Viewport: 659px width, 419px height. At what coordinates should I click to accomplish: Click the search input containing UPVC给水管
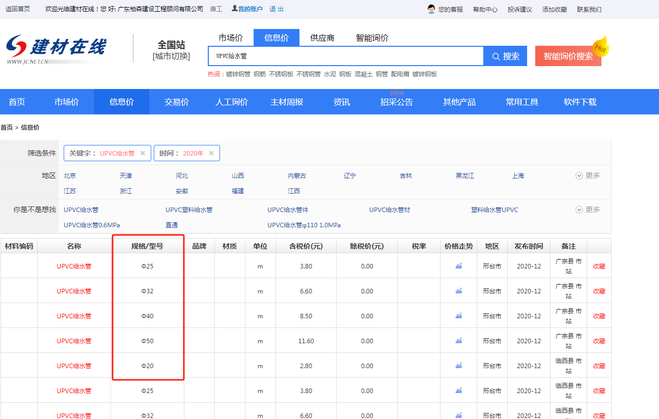point(346,56)
